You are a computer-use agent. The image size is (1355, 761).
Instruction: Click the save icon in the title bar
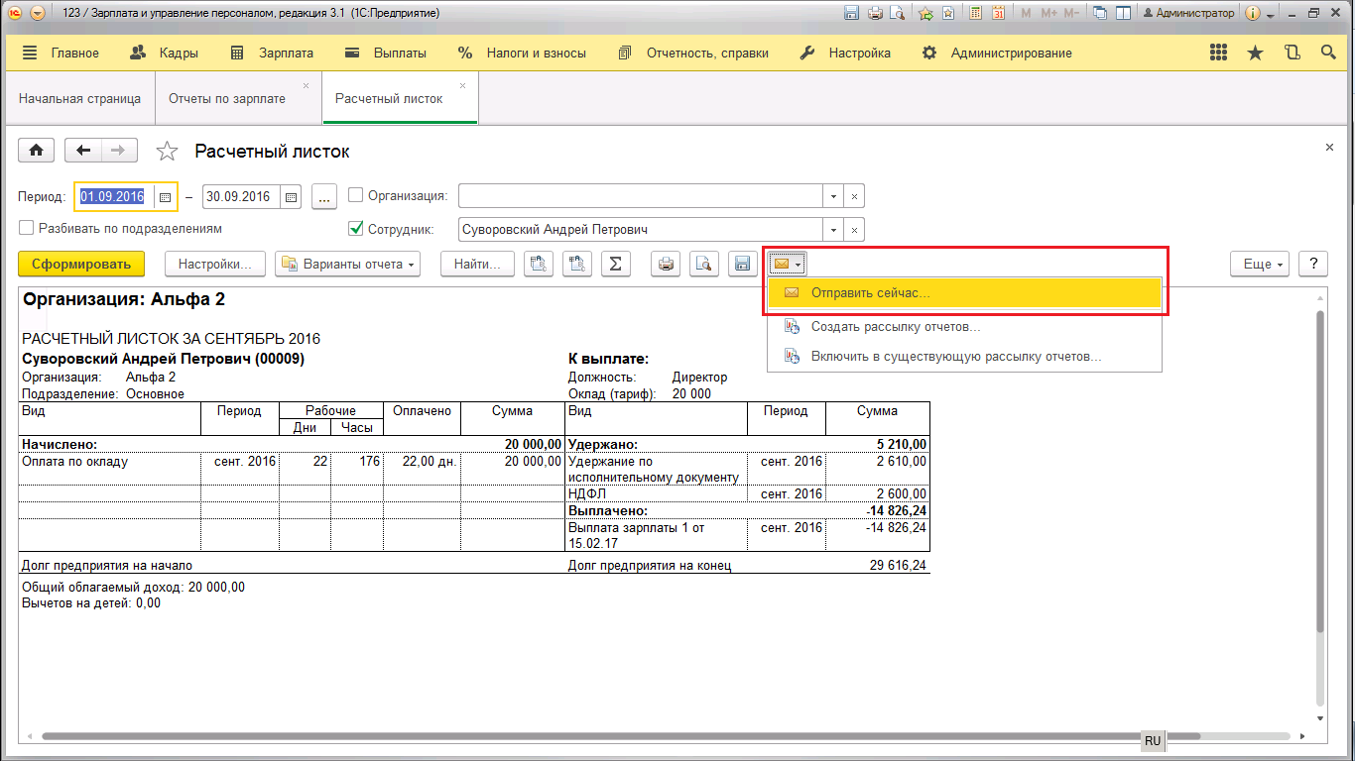(851, 13)
